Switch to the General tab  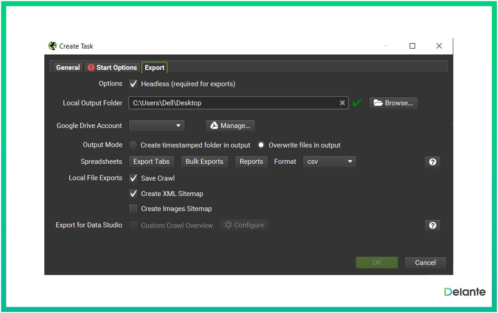pyautogui.click(x=68, y=67)
